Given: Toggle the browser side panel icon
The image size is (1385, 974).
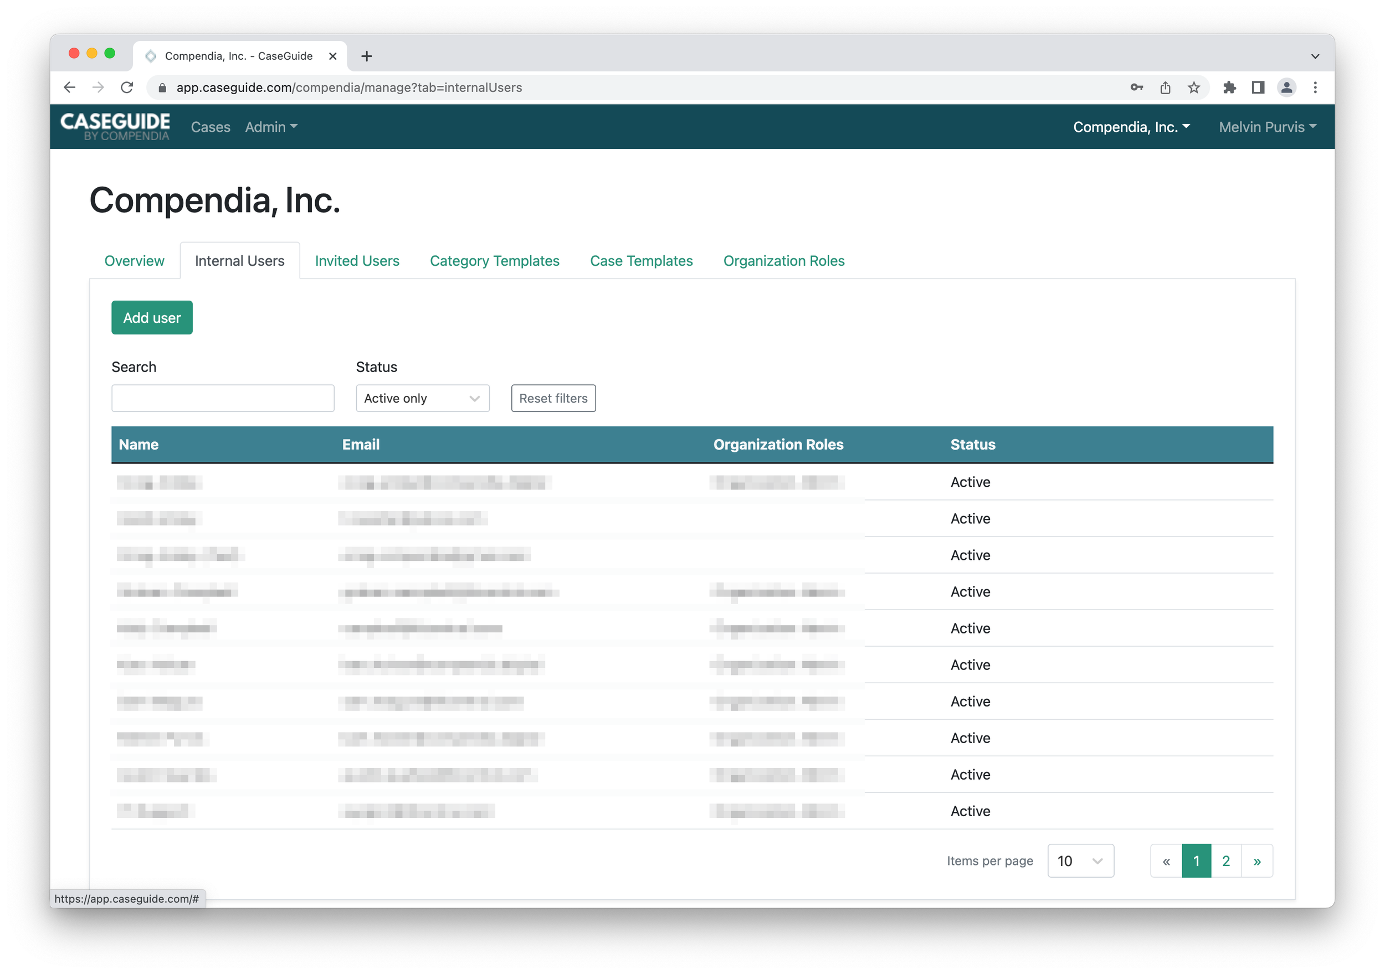Looking at the screenshot, I should coord(1258,87).
